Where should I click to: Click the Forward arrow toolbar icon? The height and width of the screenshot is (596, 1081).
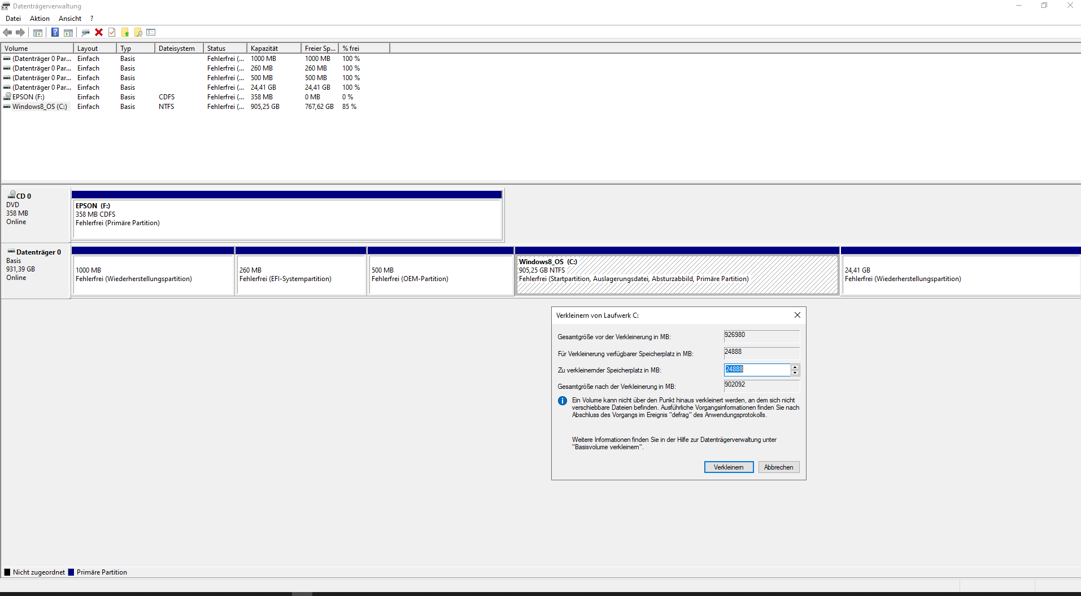(x=20, y=33)
